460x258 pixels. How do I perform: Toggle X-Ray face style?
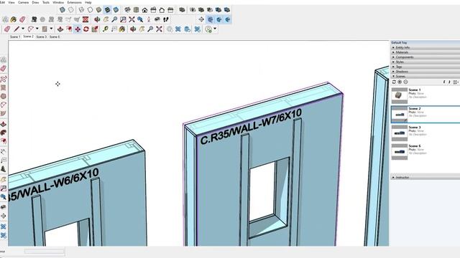pyautogui.click(x=63, y=10)
